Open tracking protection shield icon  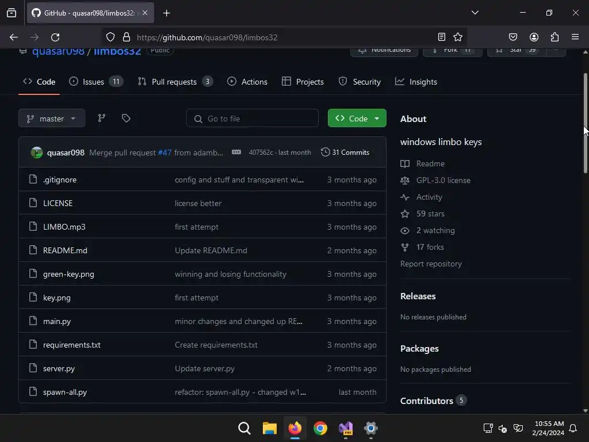(x=110, y=37)
